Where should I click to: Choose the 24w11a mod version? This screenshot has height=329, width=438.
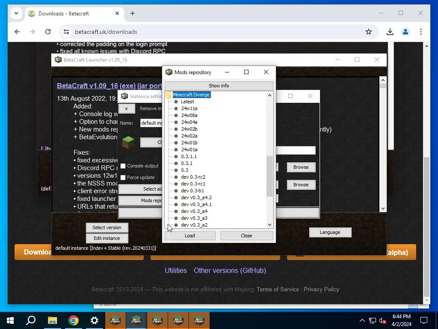(x=189, y=108)
